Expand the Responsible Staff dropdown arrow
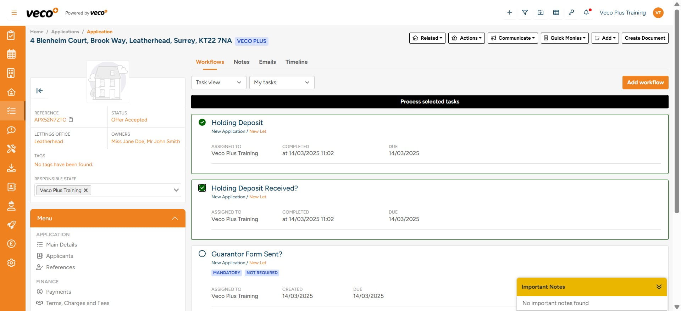 pos(176,190)
